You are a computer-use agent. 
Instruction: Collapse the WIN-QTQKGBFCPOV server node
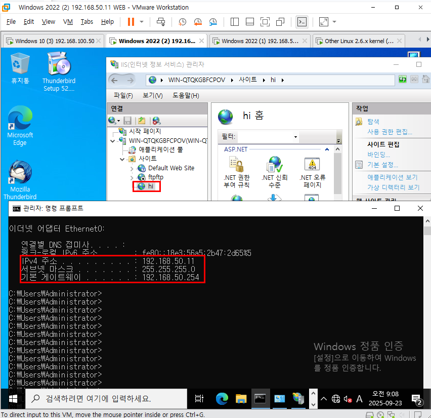(x=112, y=141)
